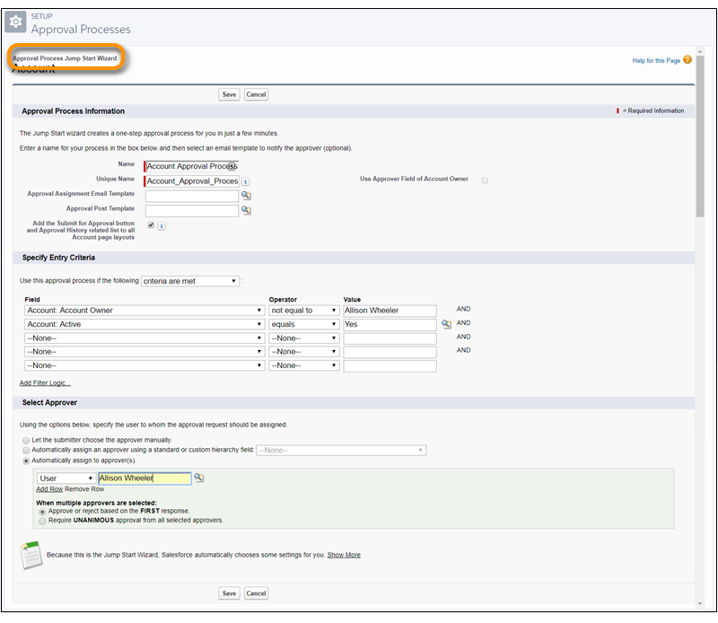Click the Help for this Page link
The image size is (718, 623).
click(x=656, y=60)
